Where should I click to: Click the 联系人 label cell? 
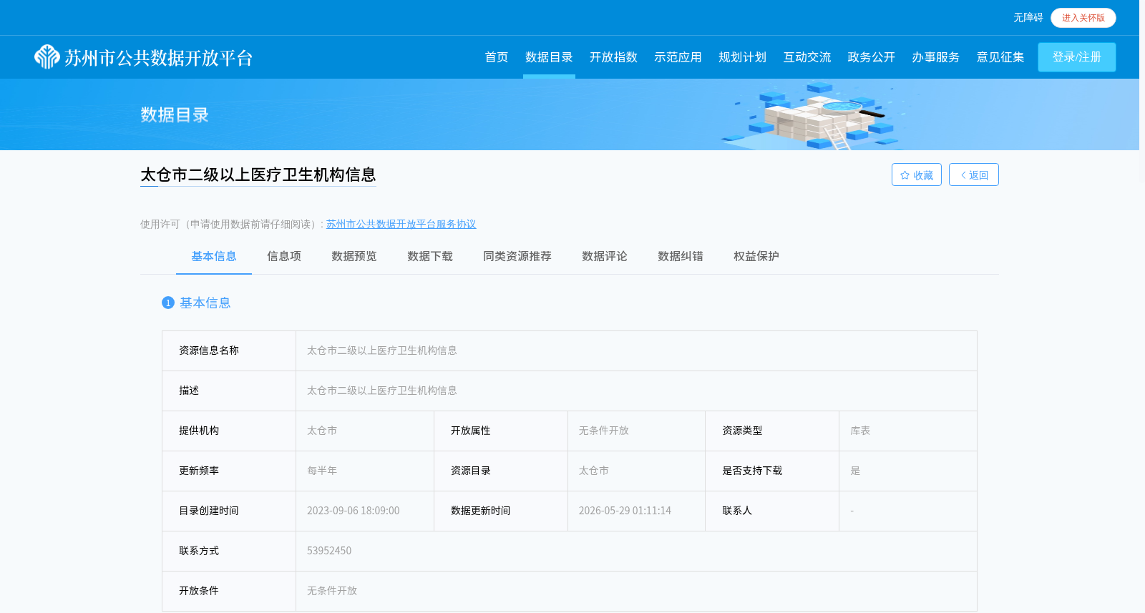(772, 511)
